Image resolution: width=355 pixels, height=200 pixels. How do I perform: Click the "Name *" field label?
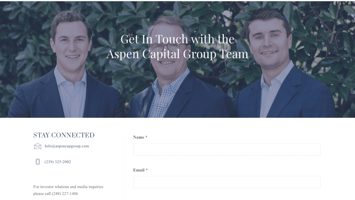[x=140, y=137]
